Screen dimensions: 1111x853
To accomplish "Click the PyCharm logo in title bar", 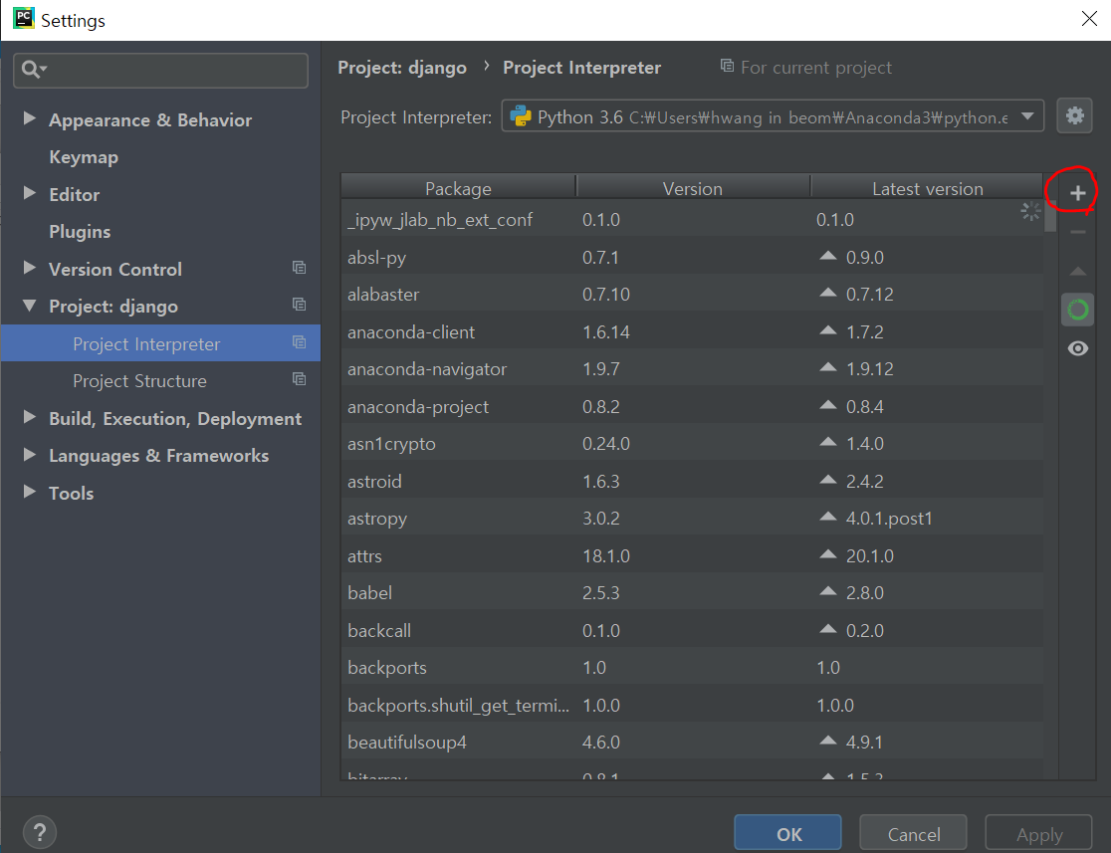I will pos(23,19).
